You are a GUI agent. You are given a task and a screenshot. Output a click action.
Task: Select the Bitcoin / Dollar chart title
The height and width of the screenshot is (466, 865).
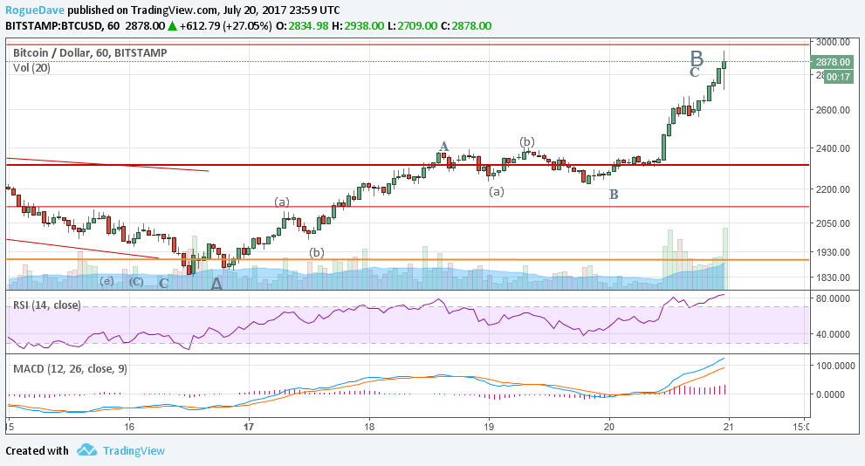coord(90,53)
